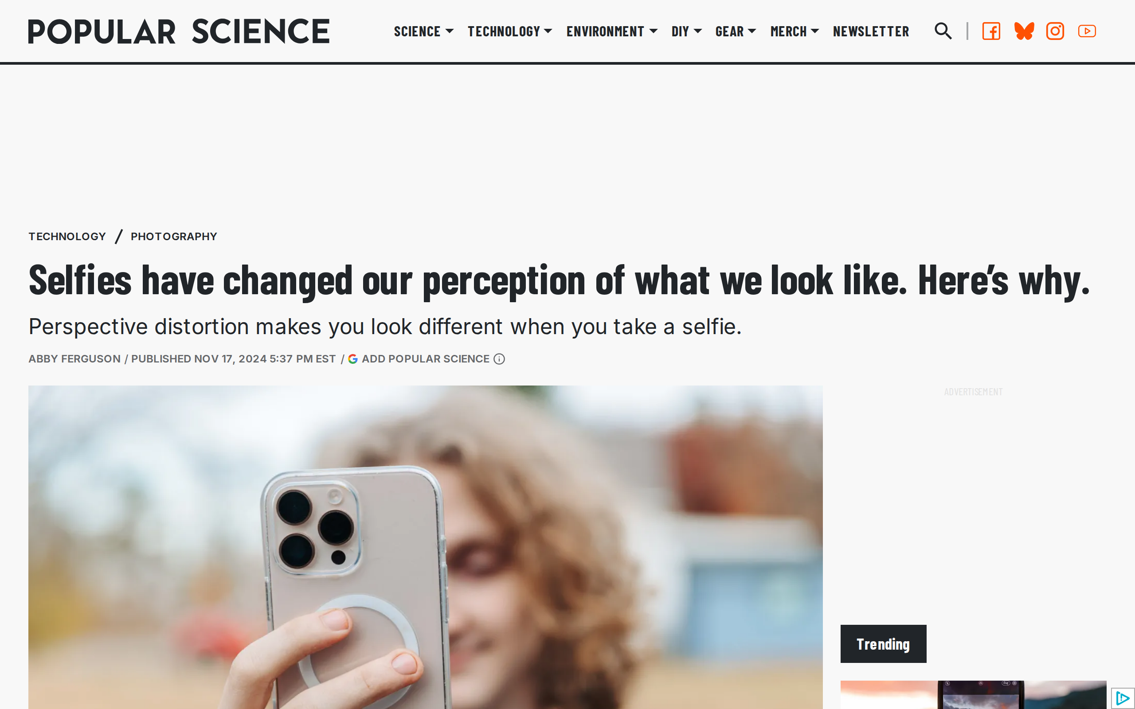
Task: Click the Popular Science logo
Action: (179, 31)
